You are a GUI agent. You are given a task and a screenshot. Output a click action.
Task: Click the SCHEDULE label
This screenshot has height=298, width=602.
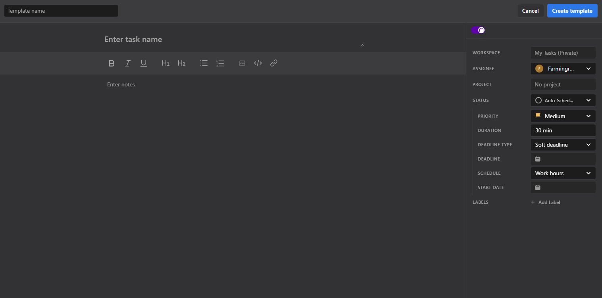tap(489, 173)
